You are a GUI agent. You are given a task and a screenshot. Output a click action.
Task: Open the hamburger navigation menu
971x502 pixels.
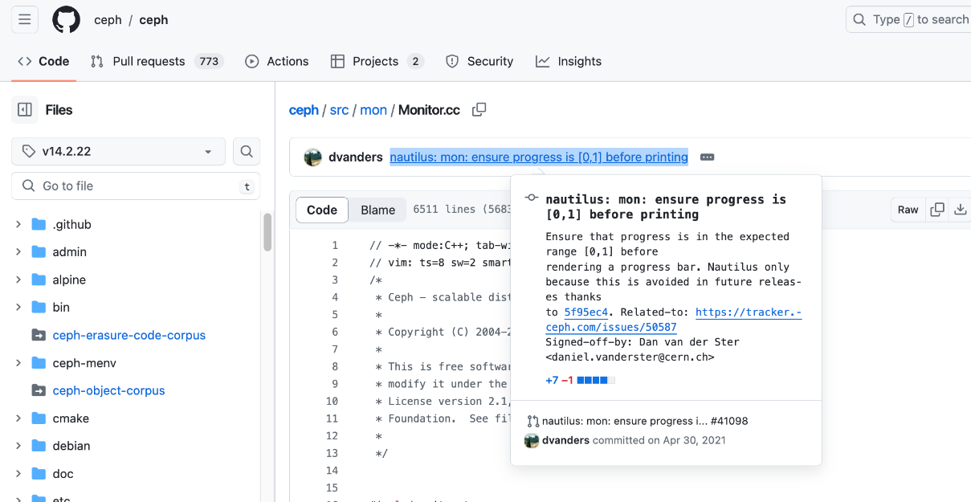tap(25, 20)
